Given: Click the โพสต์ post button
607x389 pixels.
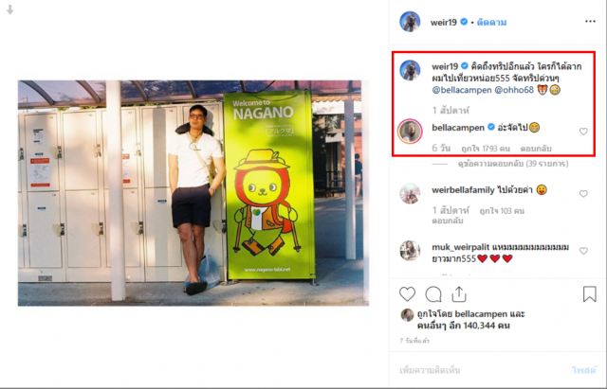Looking at the screenshot, I should (x=584, y=370).
